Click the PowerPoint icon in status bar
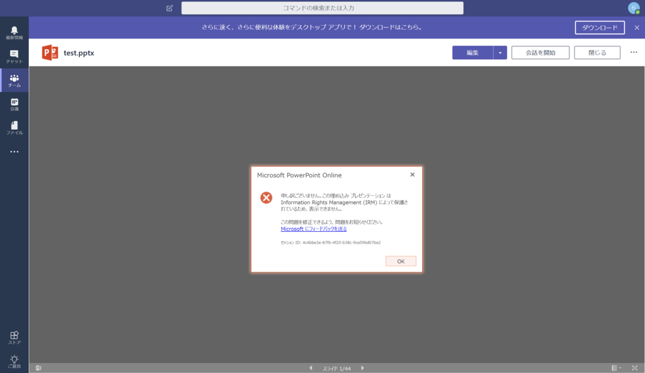 coord(38,368)
